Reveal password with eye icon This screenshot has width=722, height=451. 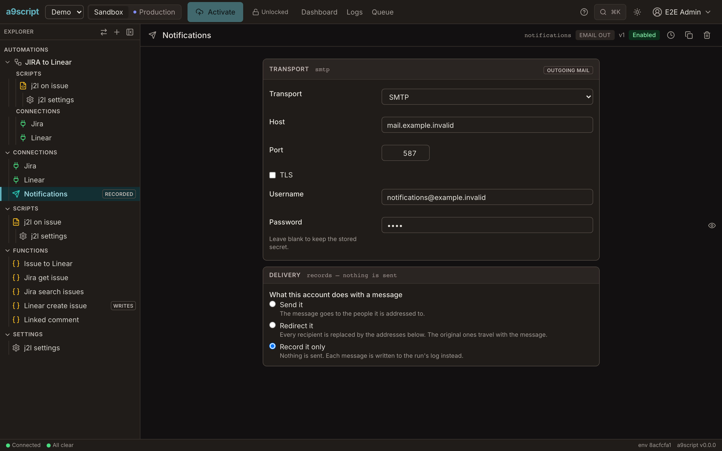click(712, 225)
